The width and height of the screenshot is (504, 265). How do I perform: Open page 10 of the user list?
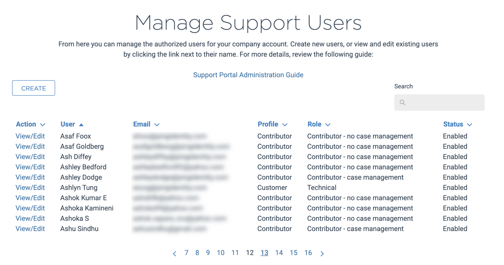tap(220, 253)
